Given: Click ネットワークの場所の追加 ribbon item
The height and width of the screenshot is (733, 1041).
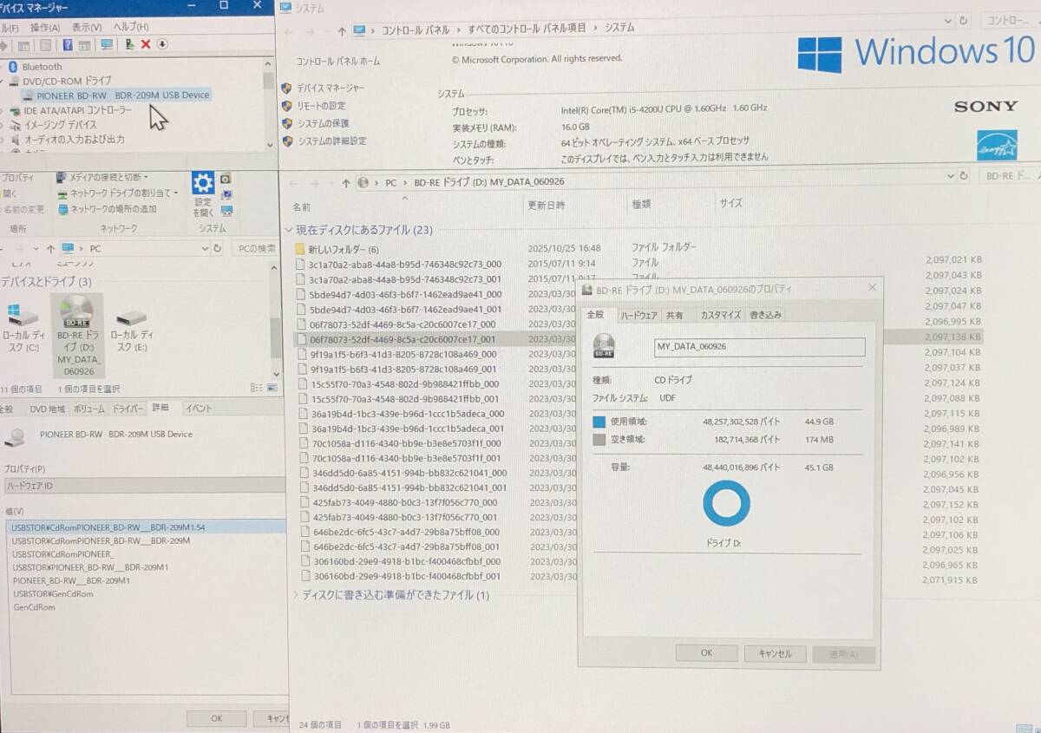Looking at the screenshot, I should (x=108, y=209).
